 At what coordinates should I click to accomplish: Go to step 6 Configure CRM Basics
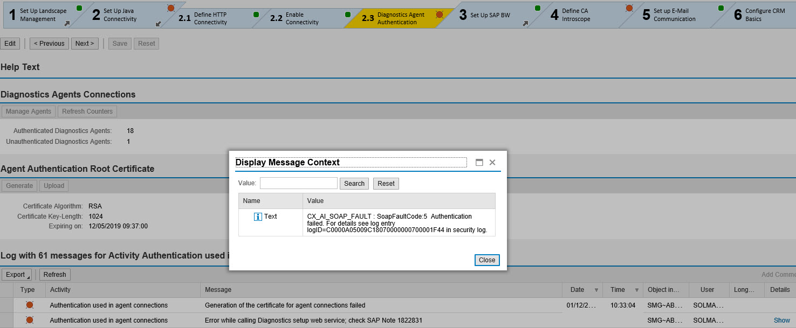tap(760, 15)
